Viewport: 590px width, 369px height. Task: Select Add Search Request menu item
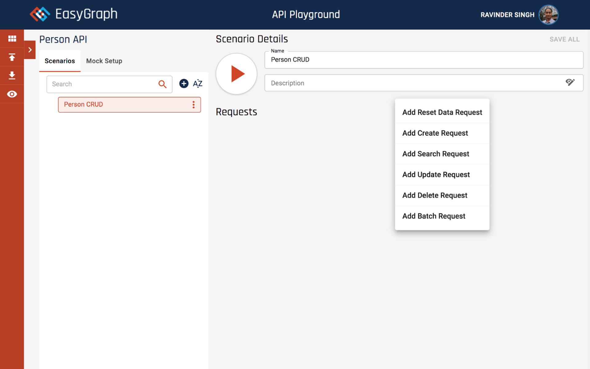(436, 154)
